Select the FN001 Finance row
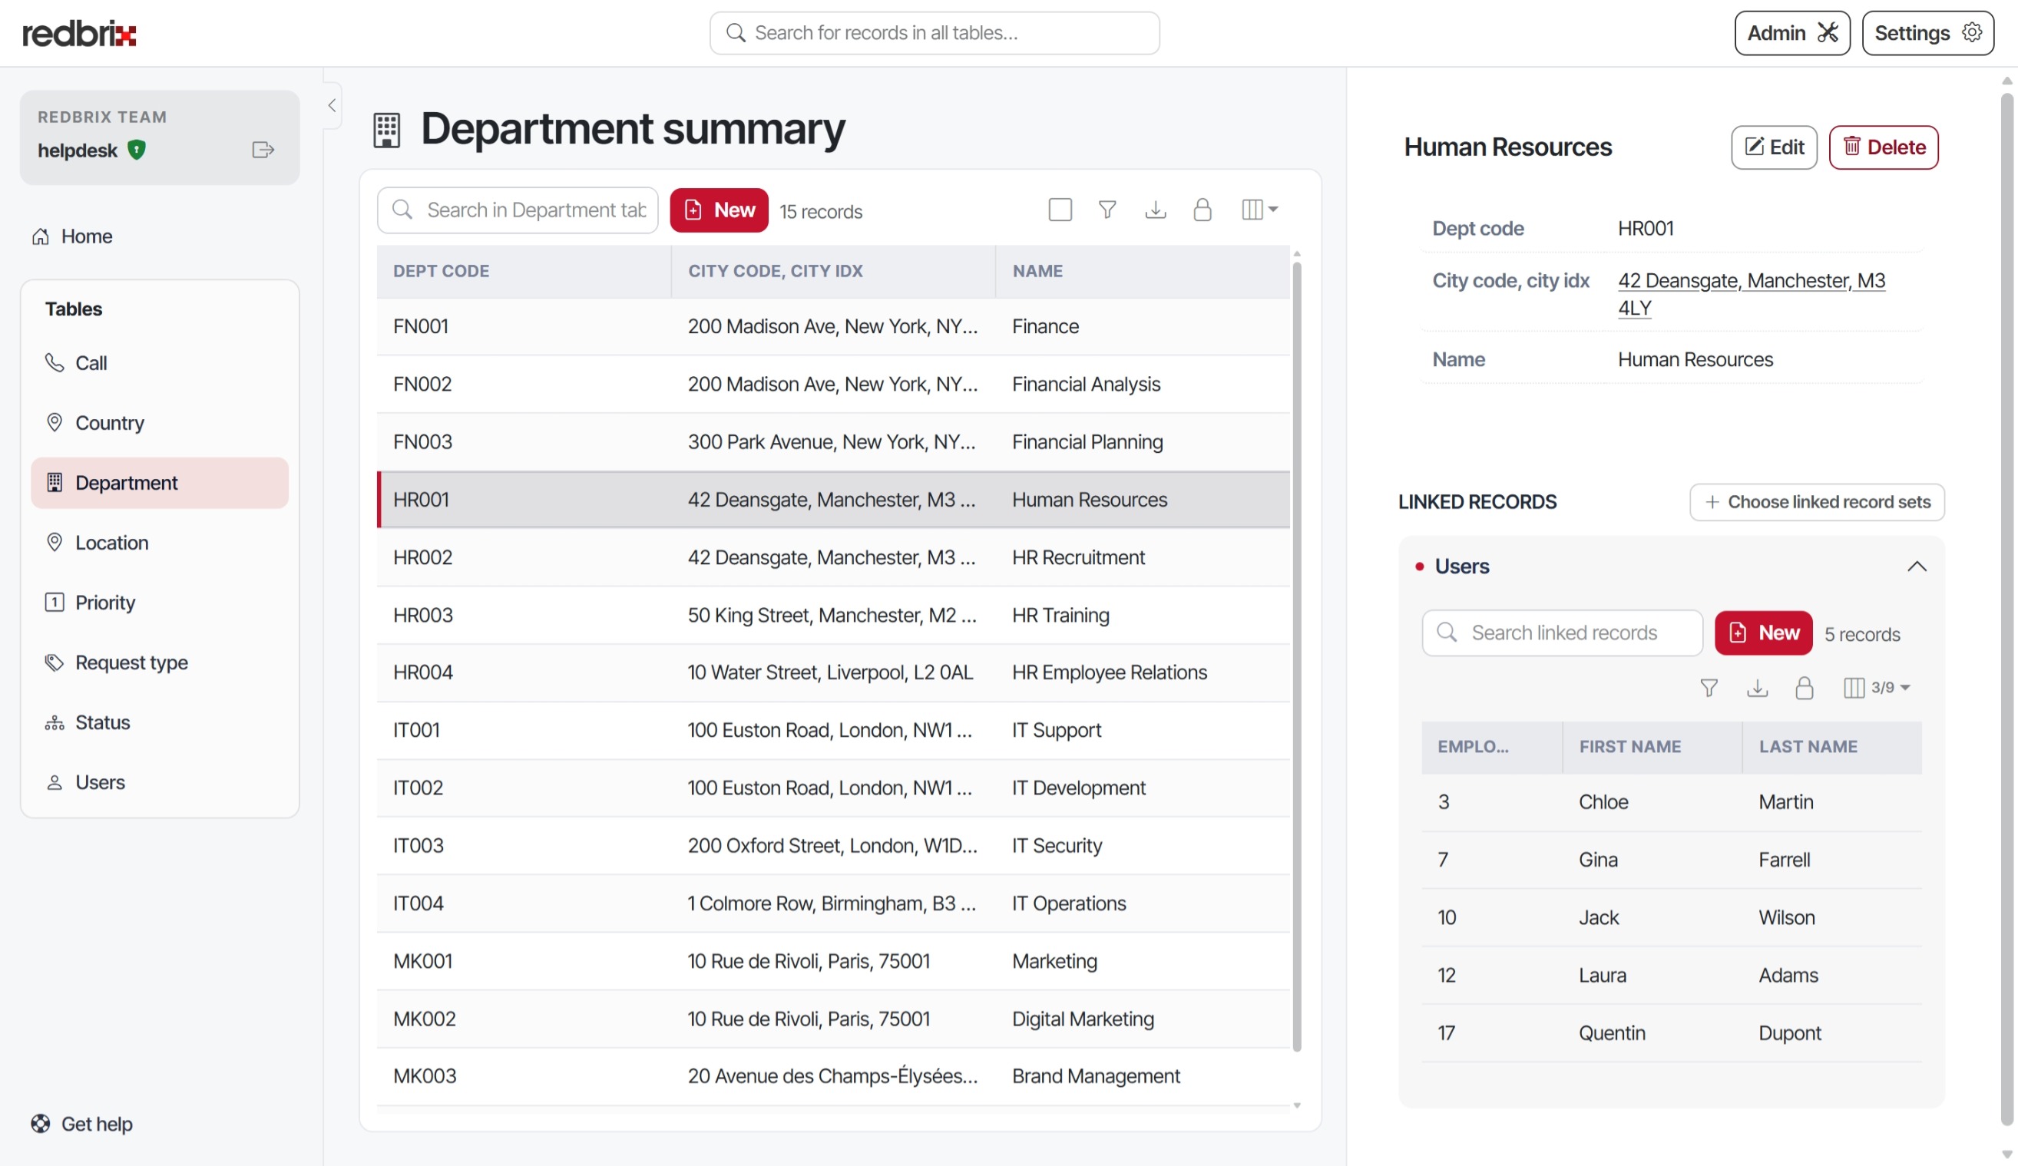The height and width of the screenshot is (1166, 2018). point(833,326)
